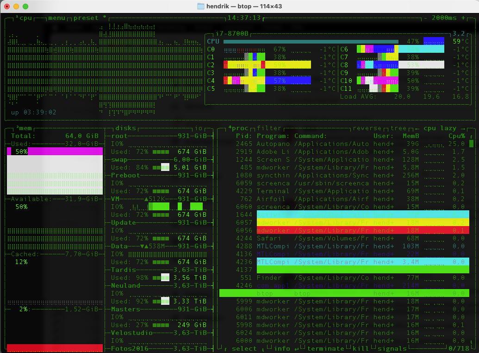
Task: Click the uptime value 03:39:02
Action: pyautogui.click(x=40, y=112)
